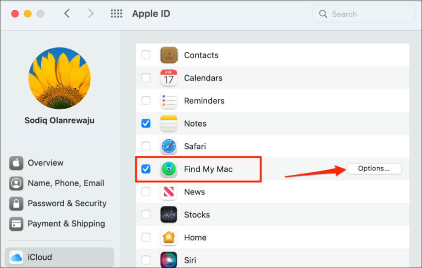Turn on the Siri checkbox

point(146,260)
